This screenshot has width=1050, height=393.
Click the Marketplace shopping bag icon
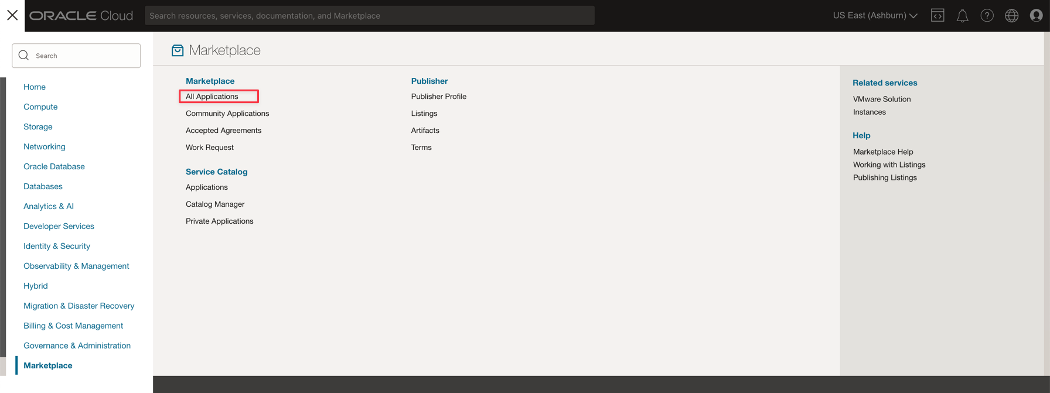(178, 51)
